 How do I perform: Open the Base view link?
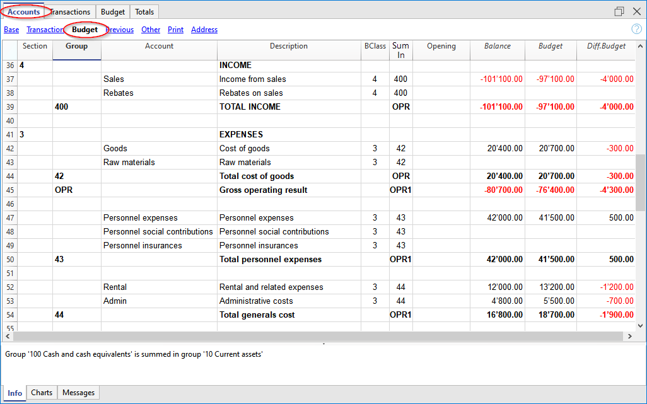[11, 29]
